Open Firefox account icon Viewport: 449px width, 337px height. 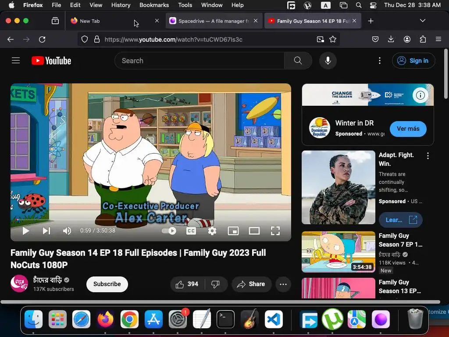407,39
